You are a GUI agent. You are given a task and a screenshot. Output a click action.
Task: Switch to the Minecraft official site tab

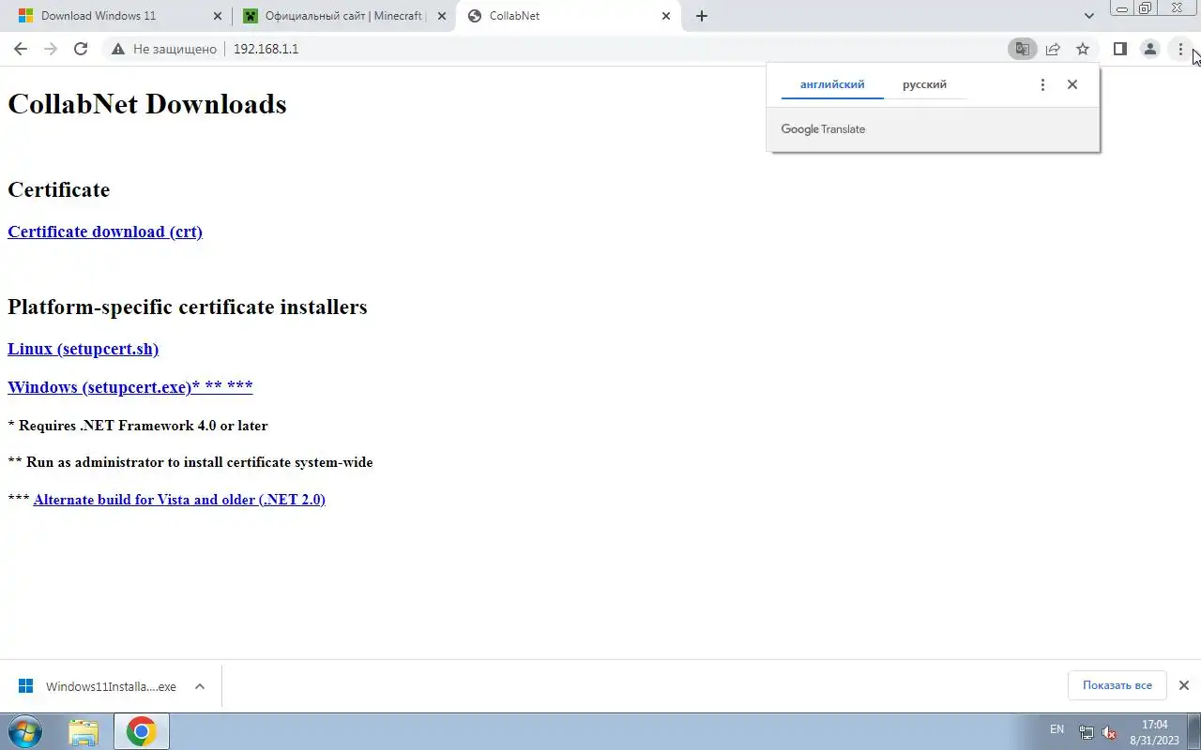[x=343, y=16]
